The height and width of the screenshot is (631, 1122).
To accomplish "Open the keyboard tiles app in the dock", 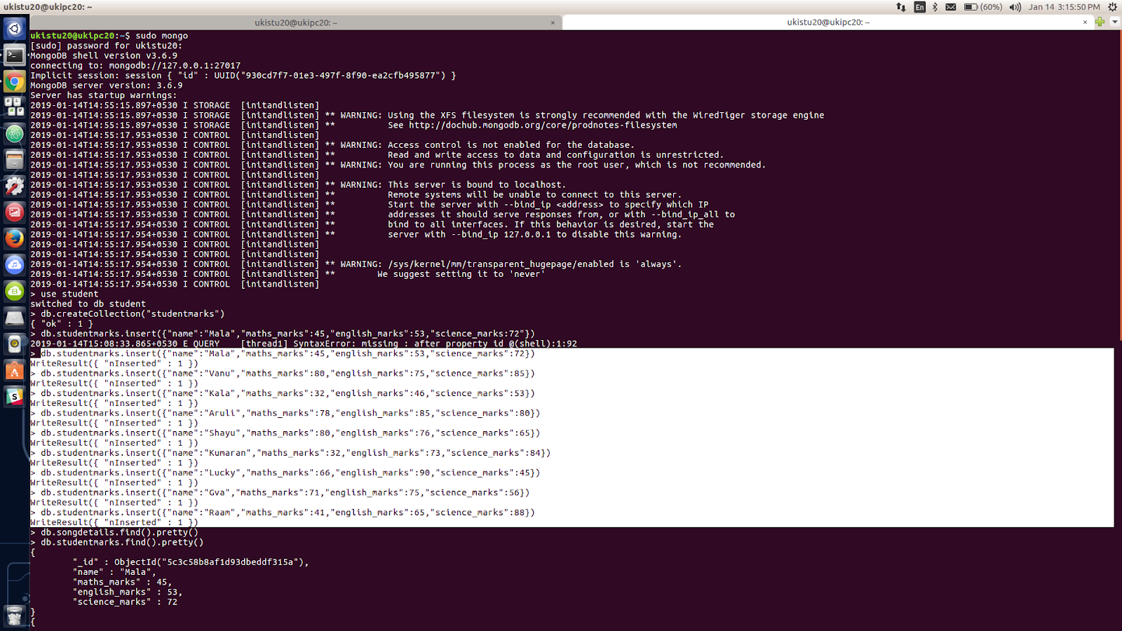I will click(x=14, y=107).
